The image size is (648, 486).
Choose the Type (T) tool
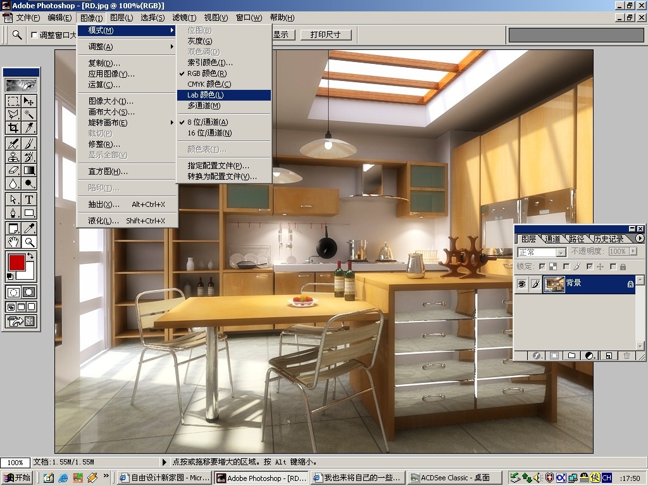pos(29,199)
